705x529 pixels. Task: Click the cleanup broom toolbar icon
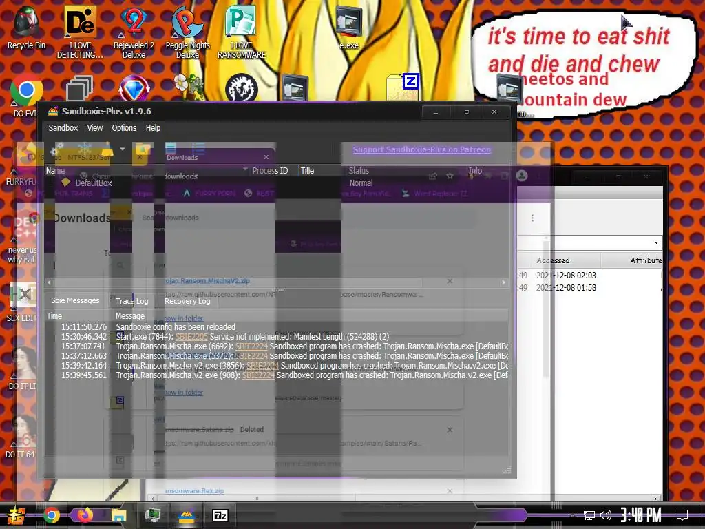tap(107, 149)
